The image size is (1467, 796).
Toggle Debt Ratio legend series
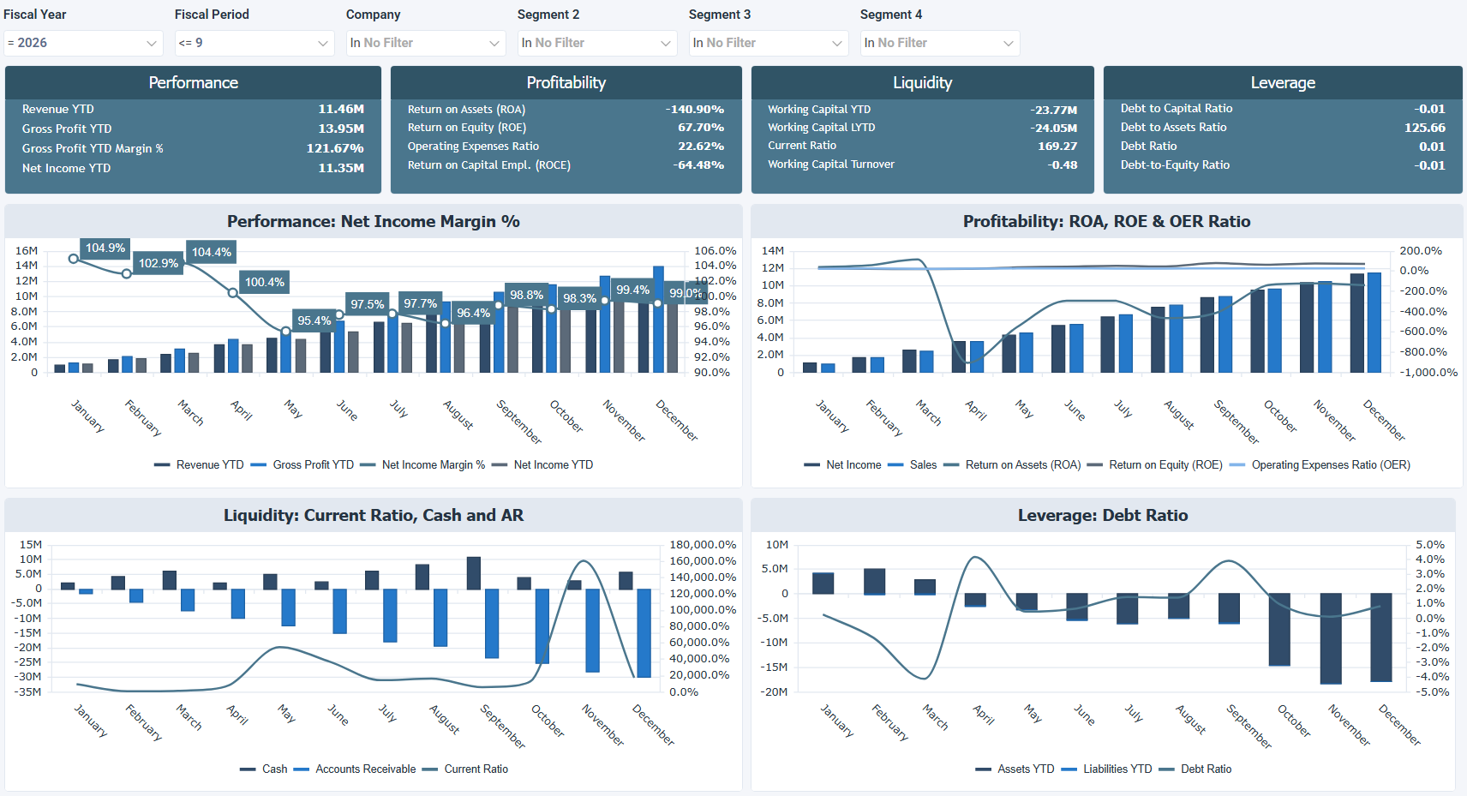coord(1195,769)
